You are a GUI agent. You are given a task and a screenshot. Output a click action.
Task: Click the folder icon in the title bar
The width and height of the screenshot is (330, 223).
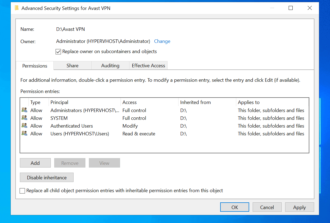click(x=17, y=8)
